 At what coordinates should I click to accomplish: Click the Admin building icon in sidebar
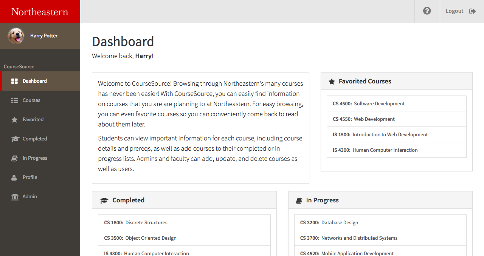click(x=15, y=197)
